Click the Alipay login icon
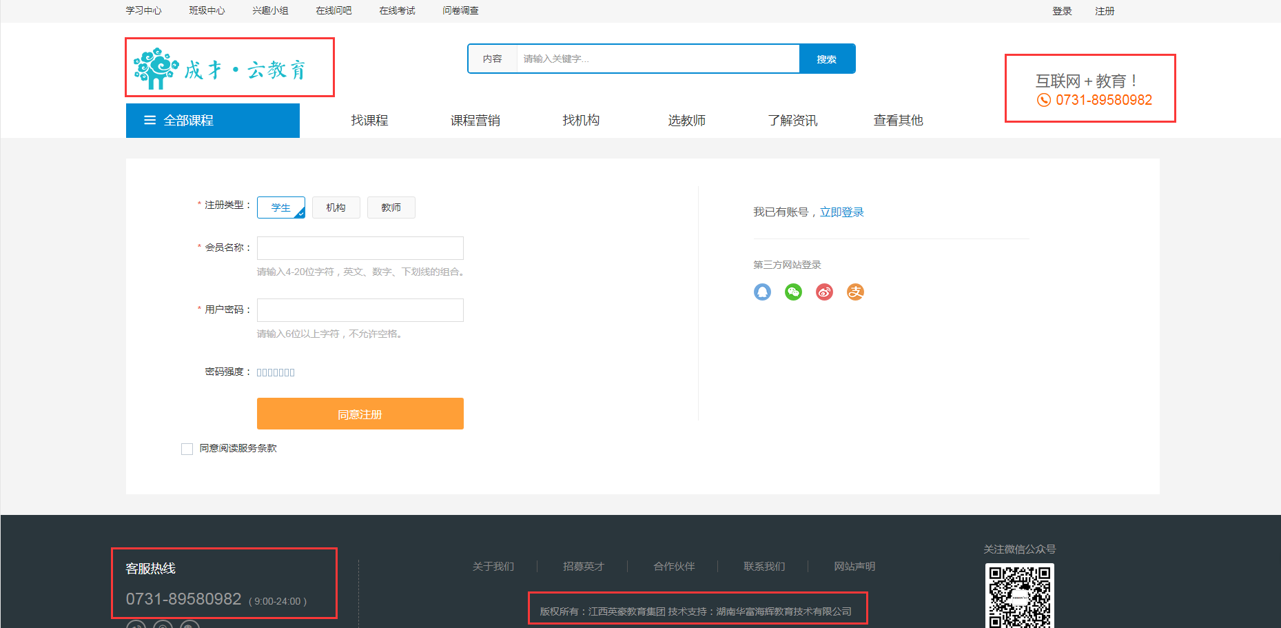 pos(855,292)
